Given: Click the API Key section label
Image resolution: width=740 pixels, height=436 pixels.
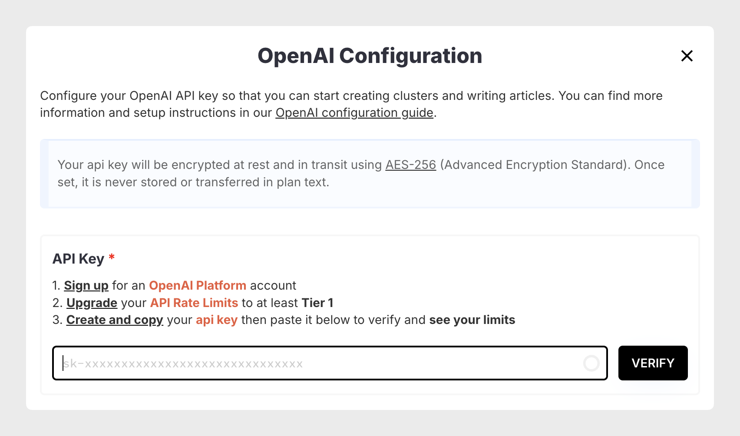Looking at the screenshot, I should point(78,259).
